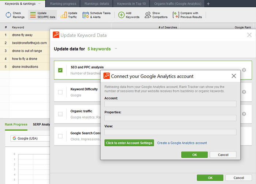Select the SERP Analysis bottom tab
The image size is (256, 184).
(x=41, y=124)
